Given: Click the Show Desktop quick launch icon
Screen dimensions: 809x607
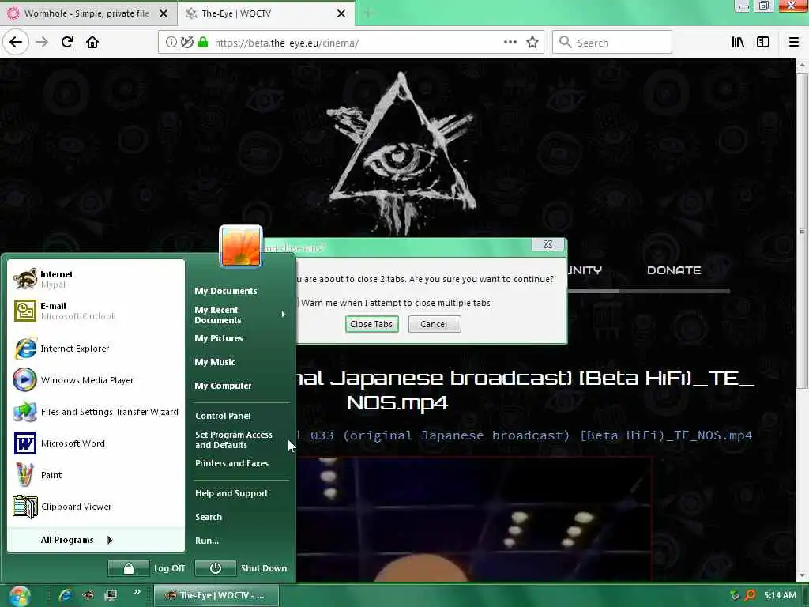Looking at the screenshot, I should point(111,595).
